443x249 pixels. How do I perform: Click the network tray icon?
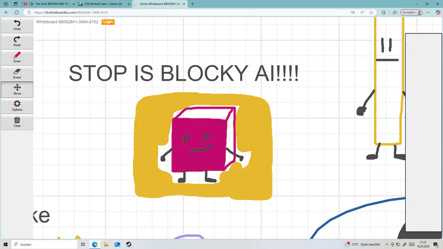tap(398, 245)
